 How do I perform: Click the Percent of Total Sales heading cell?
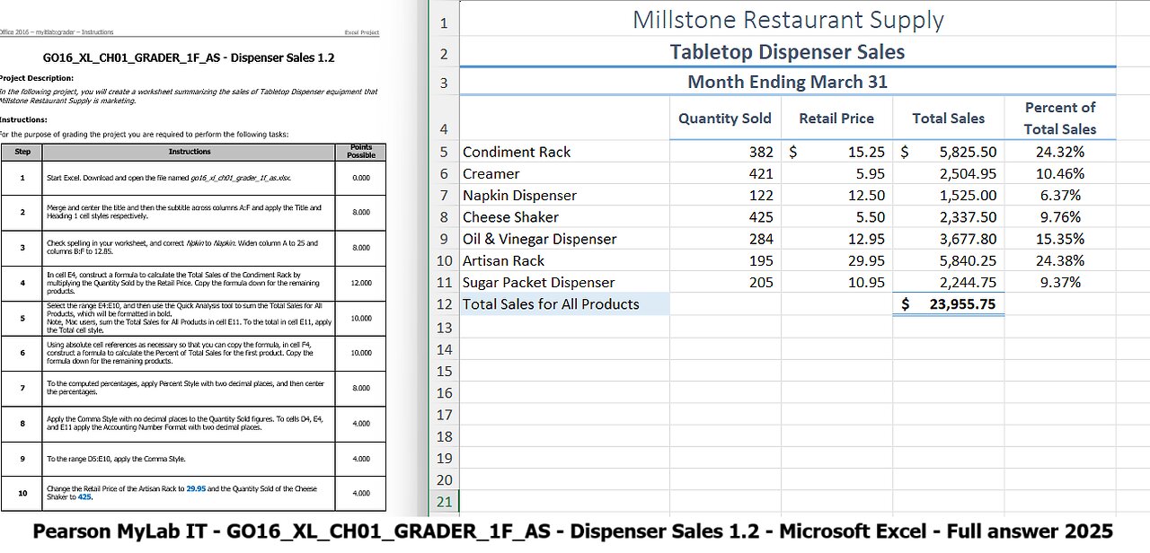click(x=1060, y=118)
